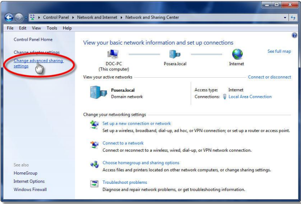Open Windows Firewall from See also
This screenshot has height=204, width=301.
click(x=30, y=190)
